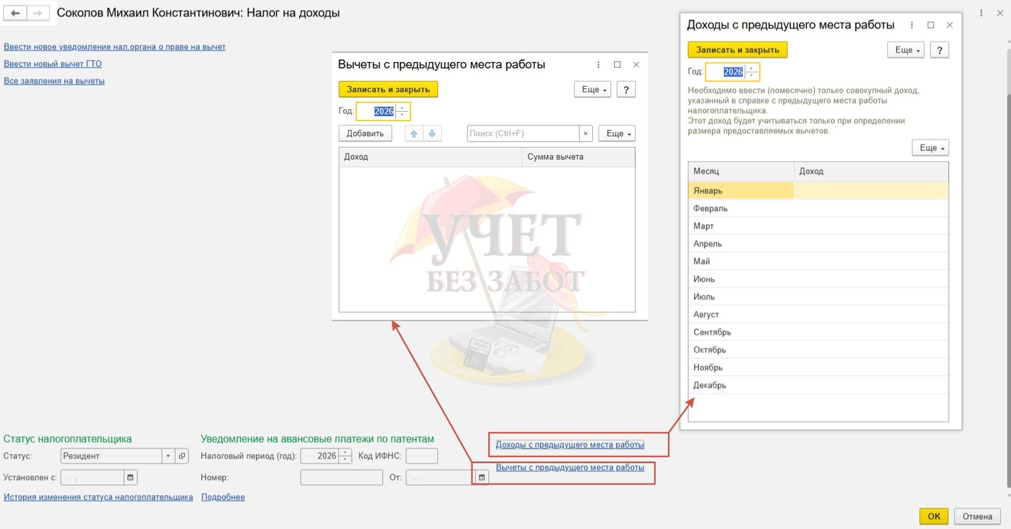1011x529 pixels.
Task: Clear the search field with X
Action: click(x=586, y=133)
